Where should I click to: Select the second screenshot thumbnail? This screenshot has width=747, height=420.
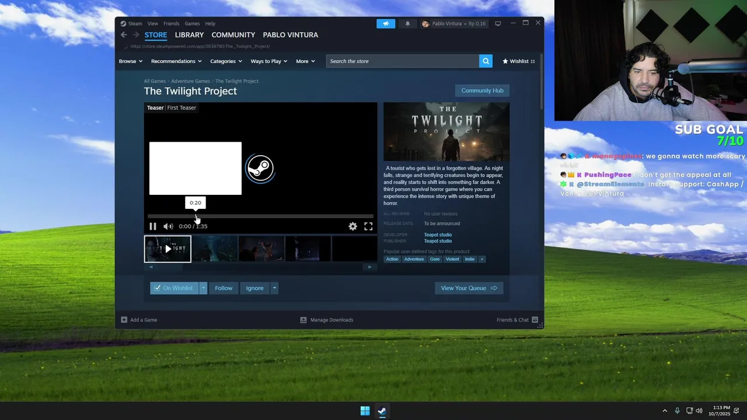[x=214, y=249]
